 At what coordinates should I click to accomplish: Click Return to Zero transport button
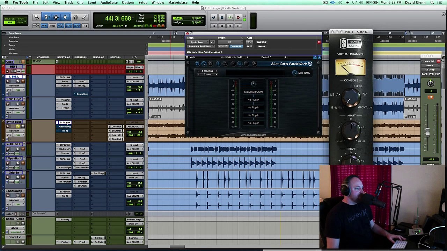pos(214,26)
